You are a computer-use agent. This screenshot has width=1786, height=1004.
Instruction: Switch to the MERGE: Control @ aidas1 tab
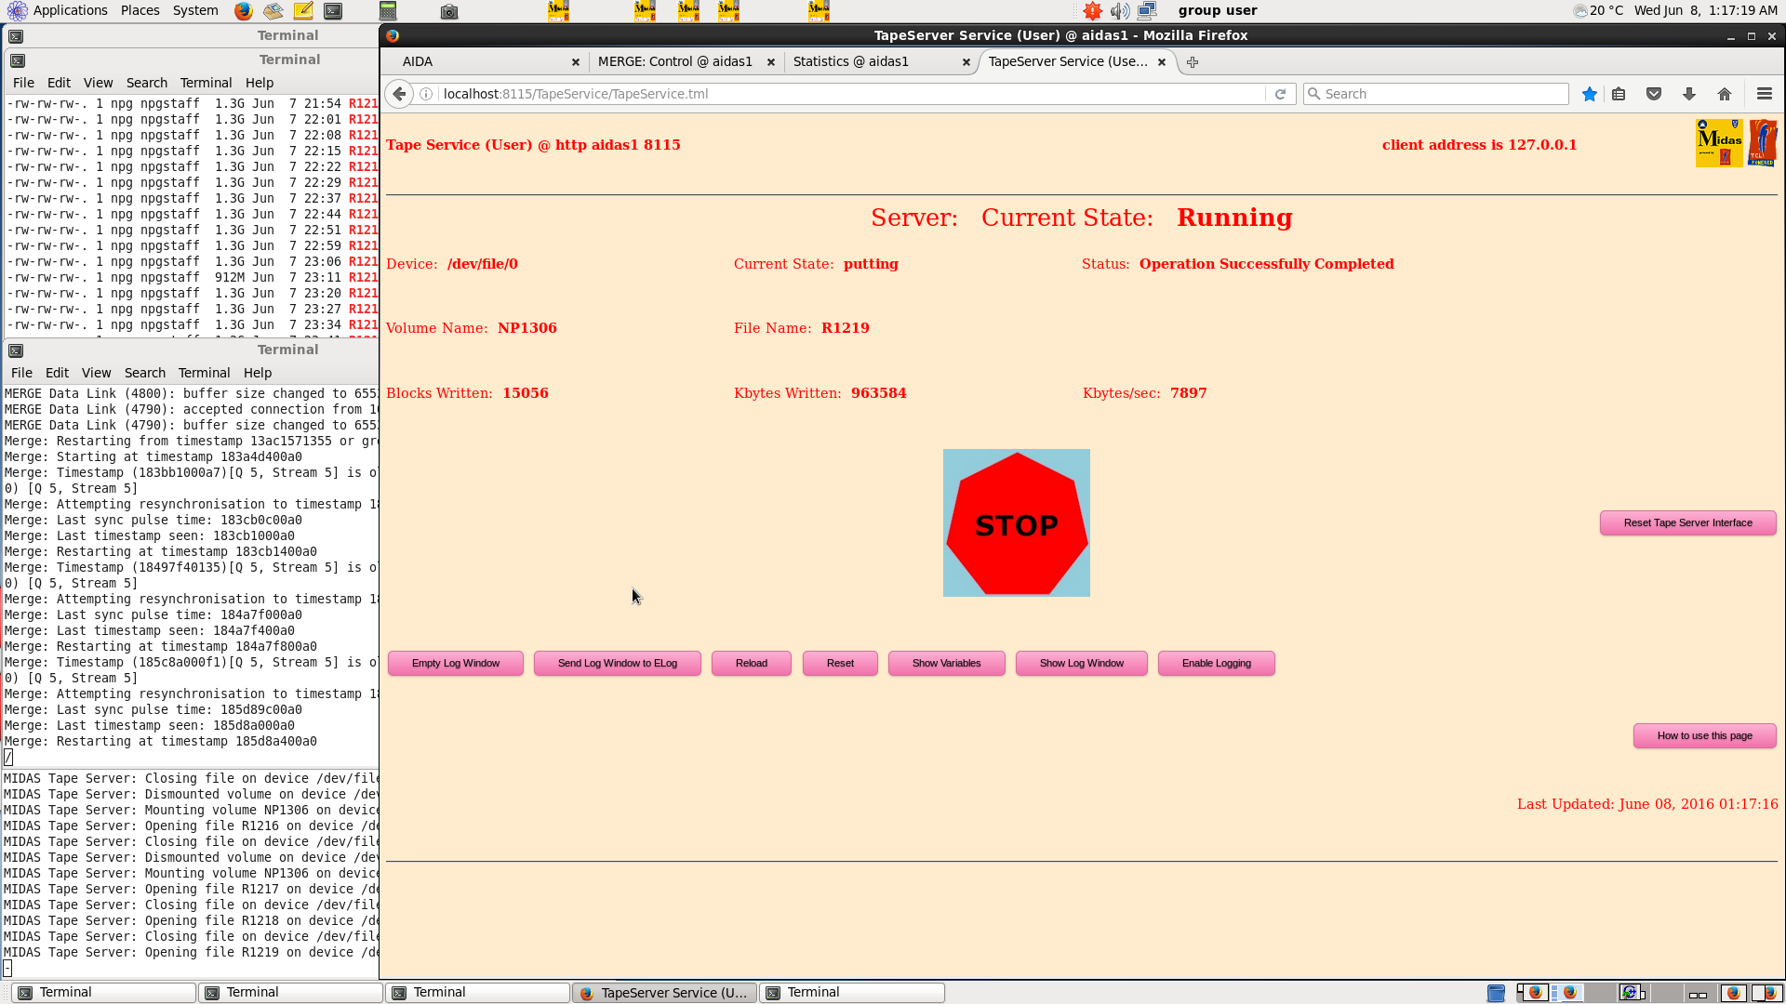[674, 61]
